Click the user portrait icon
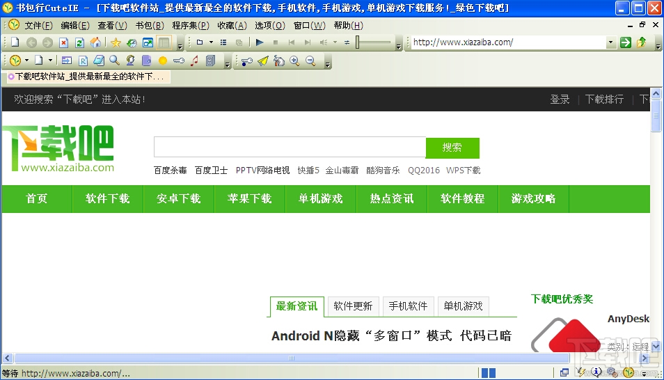Viewport: 664px width, 380px height. pos(130,61)
